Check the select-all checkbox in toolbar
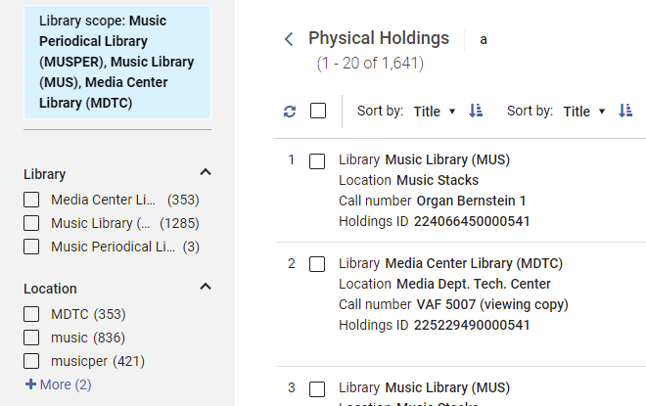Screen dimensions: 646x406 [x=318, y=111]
